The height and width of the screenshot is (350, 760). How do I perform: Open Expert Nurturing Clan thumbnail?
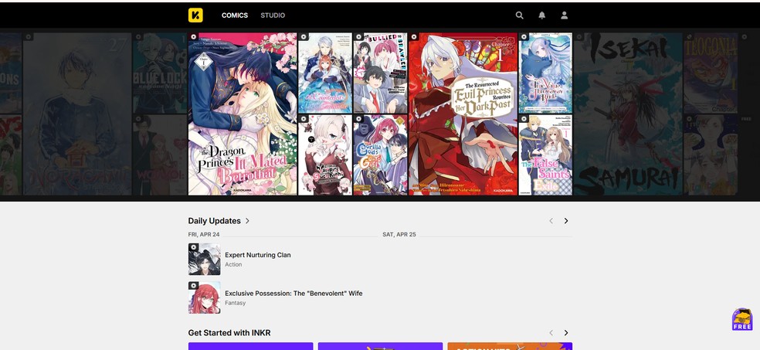(x=204, y=260)
